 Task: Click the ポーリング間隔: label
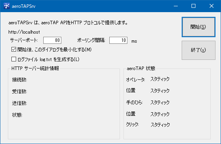click(91, 40)
